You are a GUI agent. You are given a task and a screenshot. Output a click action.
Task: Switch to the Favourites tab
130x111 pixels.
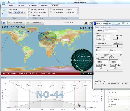coord(20,6)
